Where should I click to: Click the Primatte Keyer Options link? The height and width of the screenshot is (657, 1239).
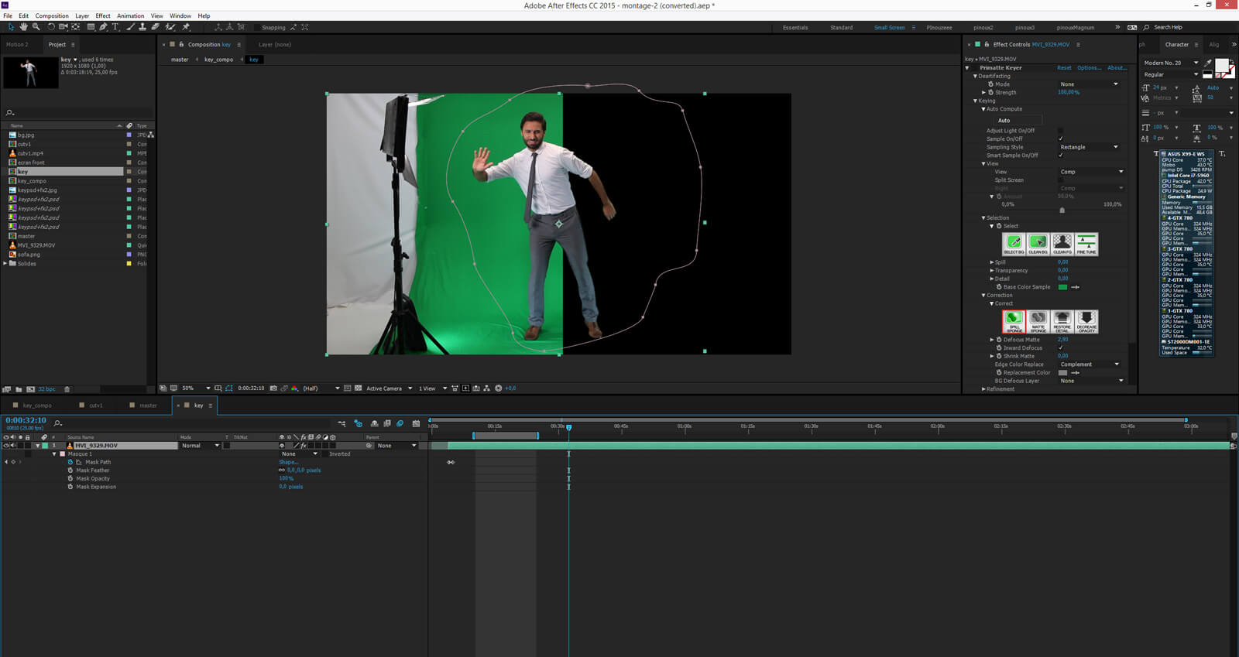tap(1089, 67)
